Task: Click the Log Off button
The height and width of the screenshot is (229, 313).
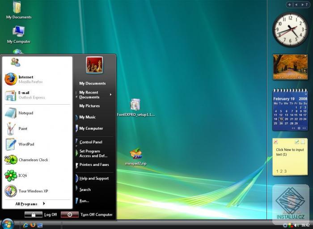Action: click(41, 215)
